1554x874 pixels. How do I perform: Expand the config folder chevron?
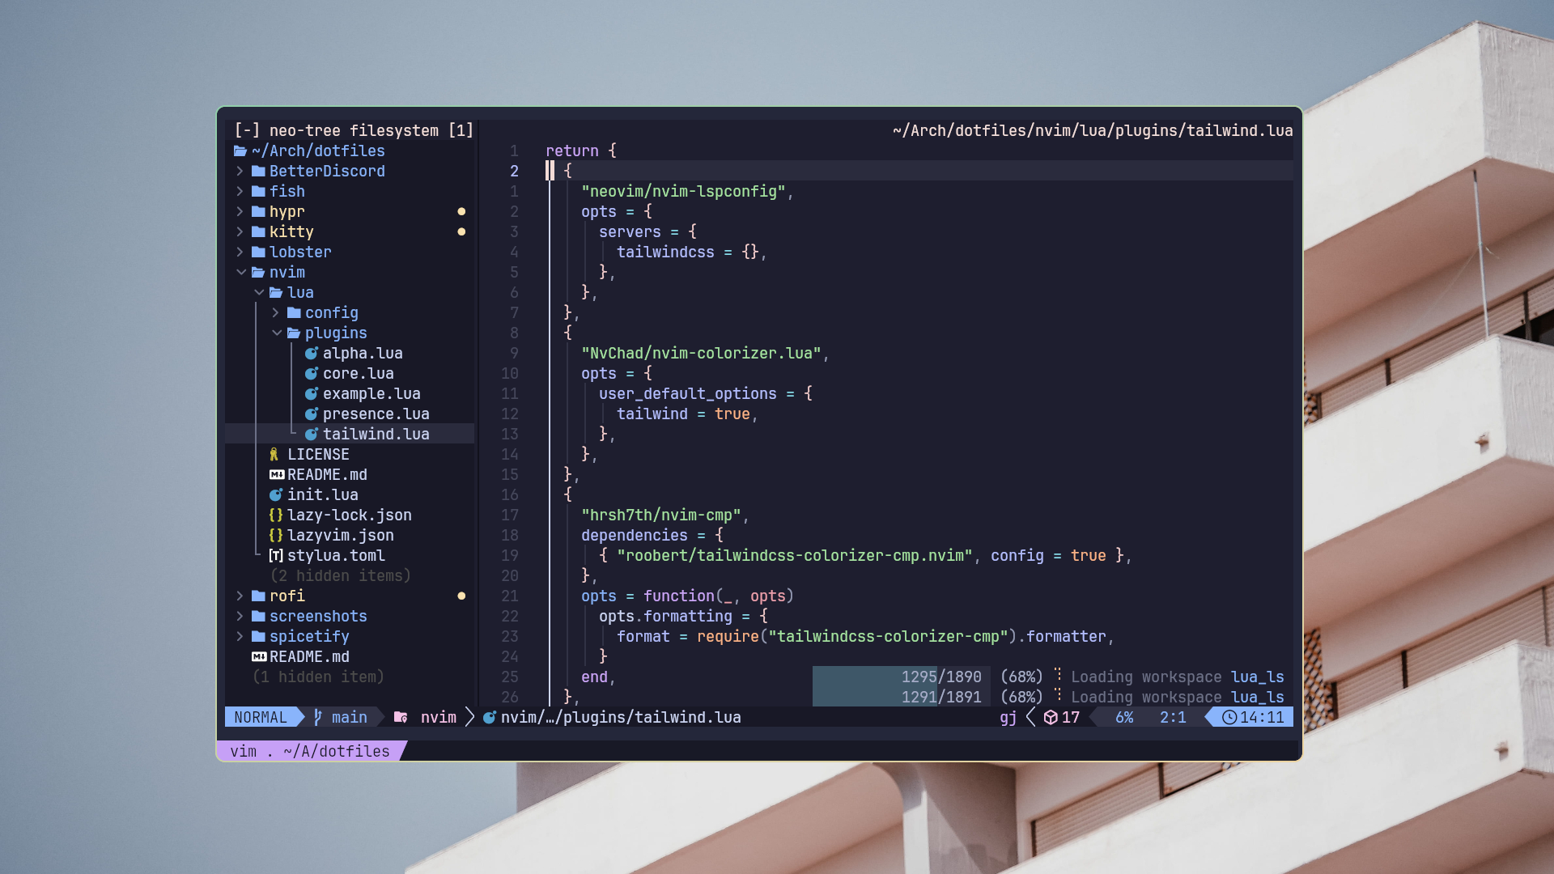(x=276, y=313)
